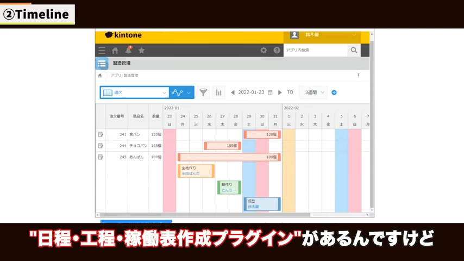Select the 100個 timeline bar for あんぱん
Viewport: 464px width, 261px height.
tap(229, 157)
